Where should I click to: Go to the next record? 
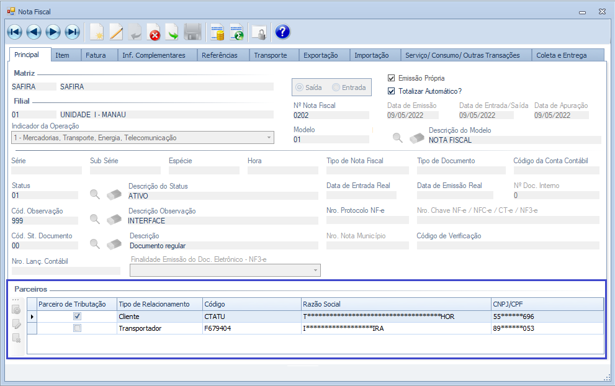pyautogui.click(x=53, y=32)
